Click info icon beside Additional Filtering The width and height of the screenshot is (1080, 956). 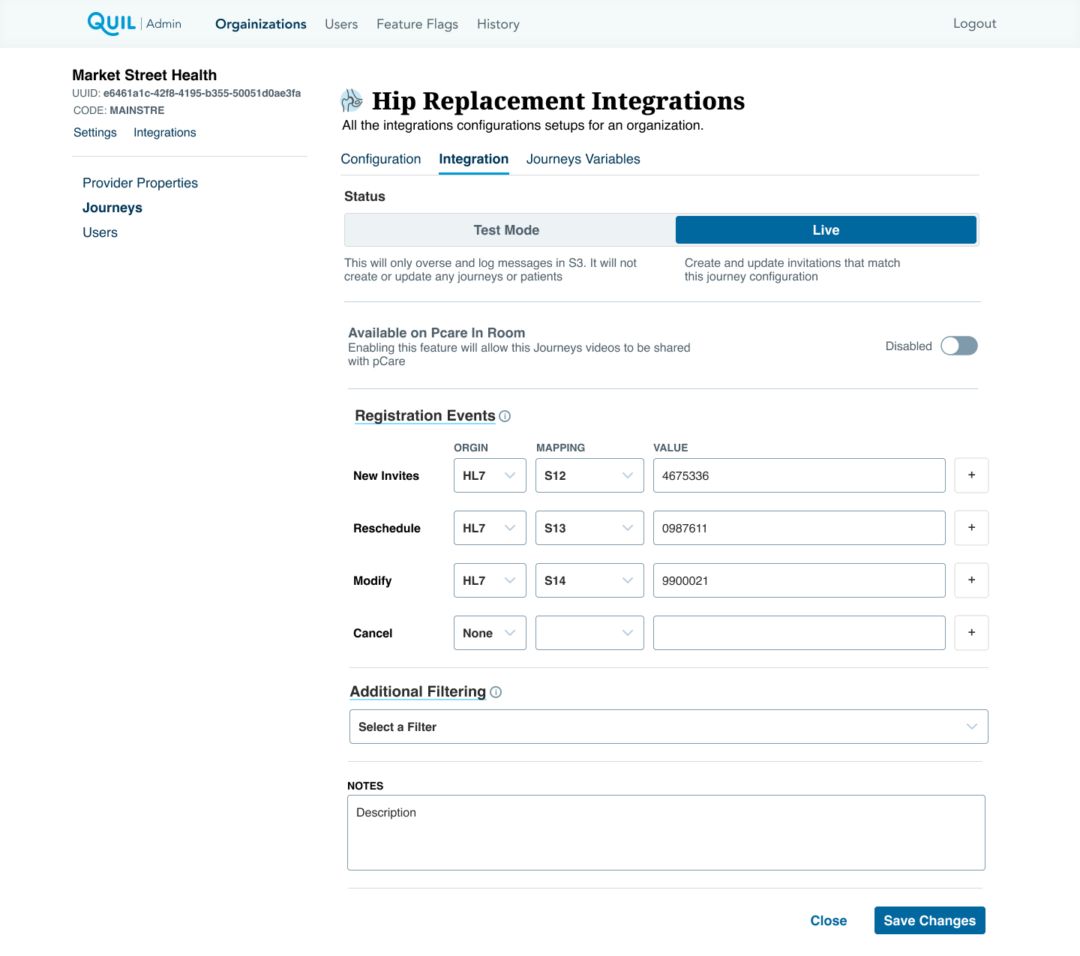click(x=496, y=692)
